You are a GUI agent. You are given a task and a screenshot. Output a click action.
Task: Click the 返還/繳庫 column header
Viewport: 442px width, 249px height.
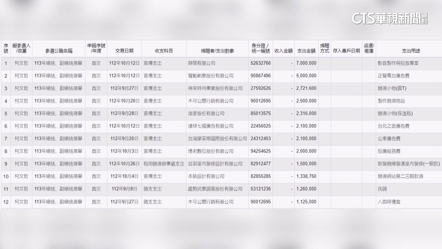pyautogui.click(x=369, y=48)
